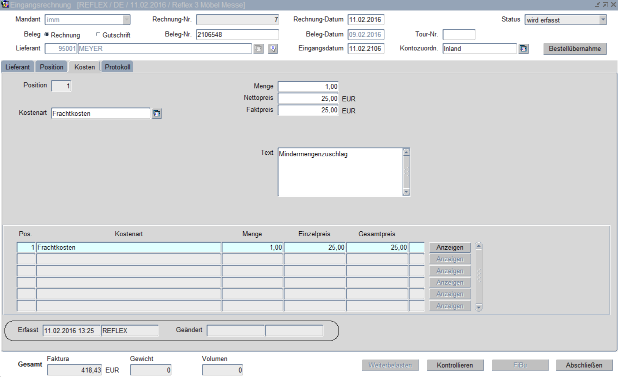This screenshot has height=377, width=618.
Task: Open the Protokoll tab
Action: 117,67
